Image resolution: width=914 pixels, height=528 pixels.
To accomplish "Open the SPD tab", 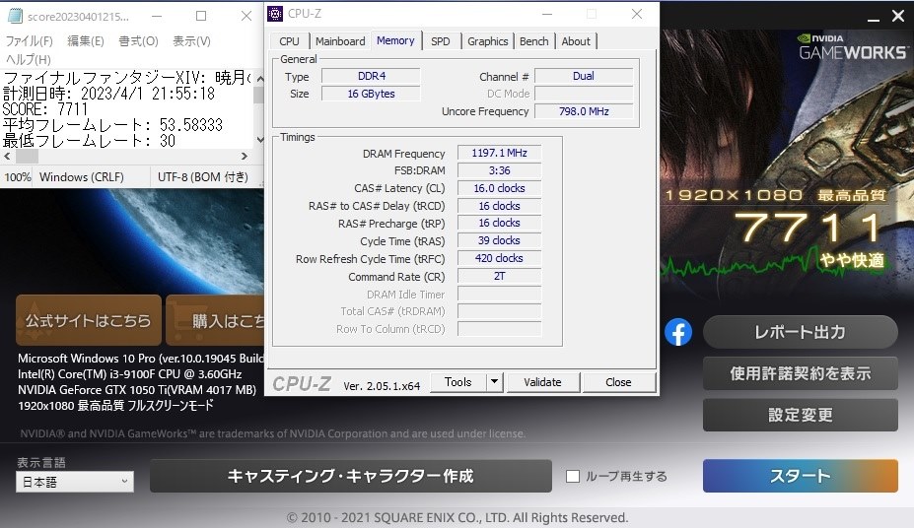I will tap(440, 41).
